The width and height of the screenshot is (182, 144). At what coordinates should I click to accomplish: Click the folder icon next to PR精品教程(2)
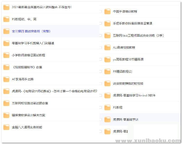point(107,71)
